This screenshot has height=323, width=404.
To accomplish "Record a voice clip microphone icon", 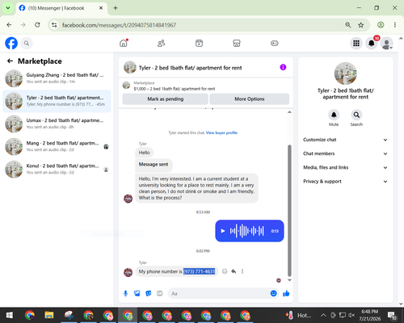I will (125, 293).
